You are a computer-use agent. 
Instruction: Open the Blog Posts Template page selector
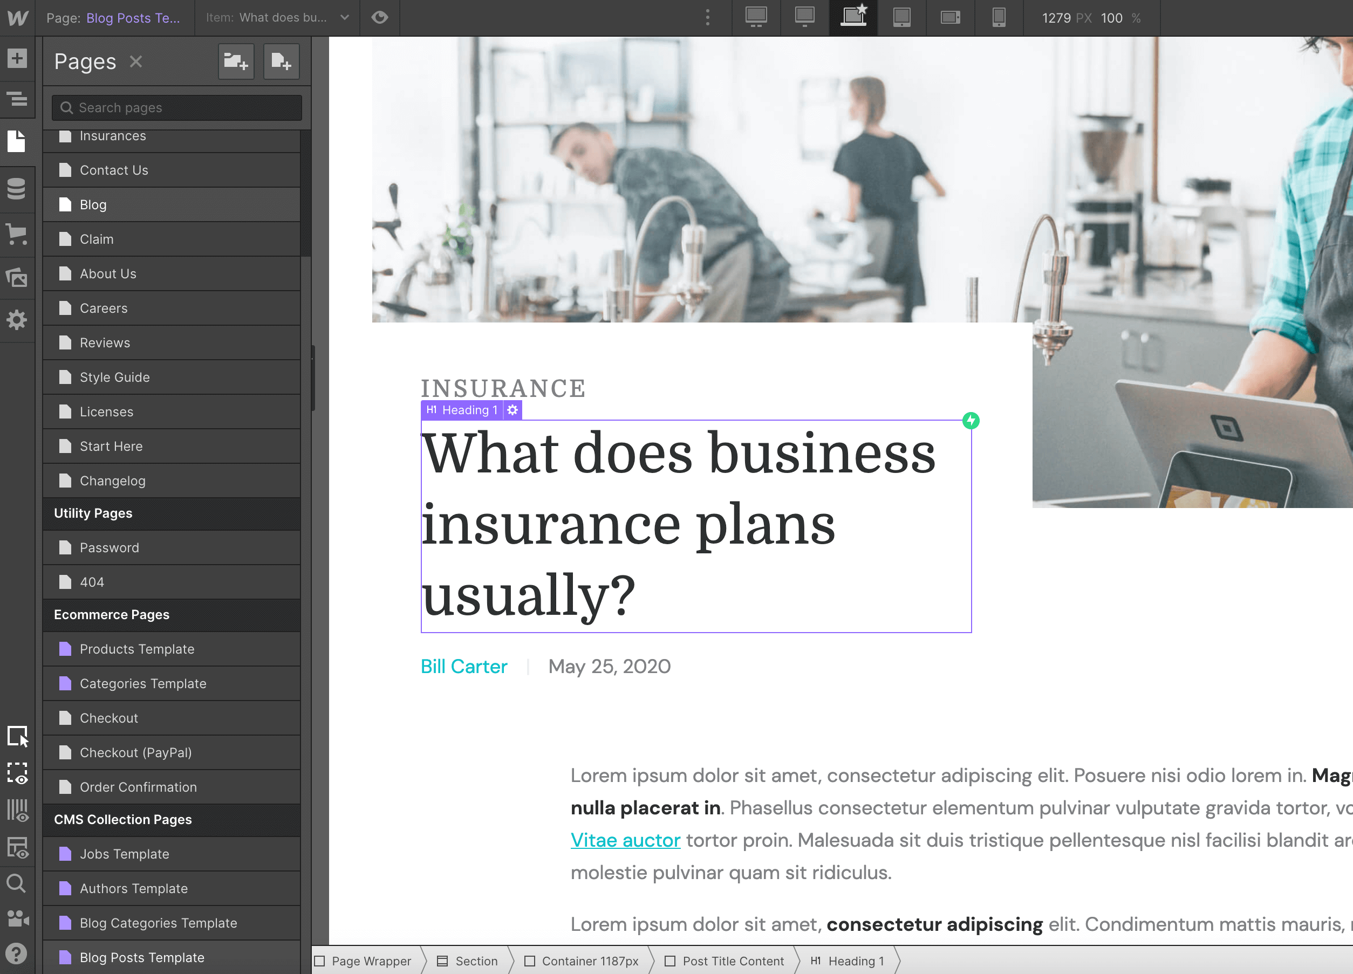tap(132, 17)
